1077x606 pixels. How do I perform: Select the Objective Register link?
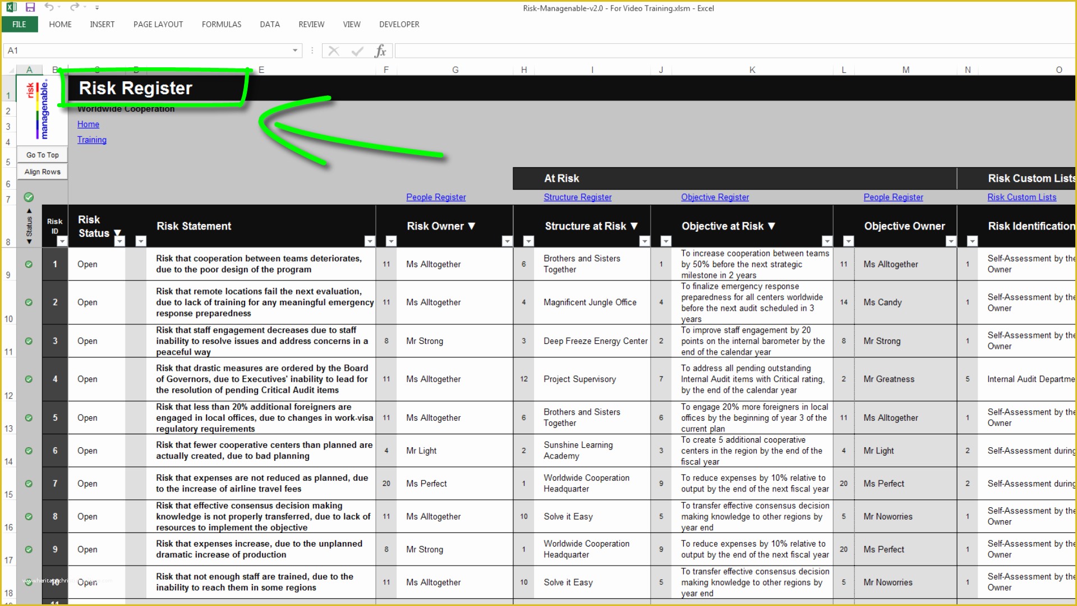coord(715,197)
